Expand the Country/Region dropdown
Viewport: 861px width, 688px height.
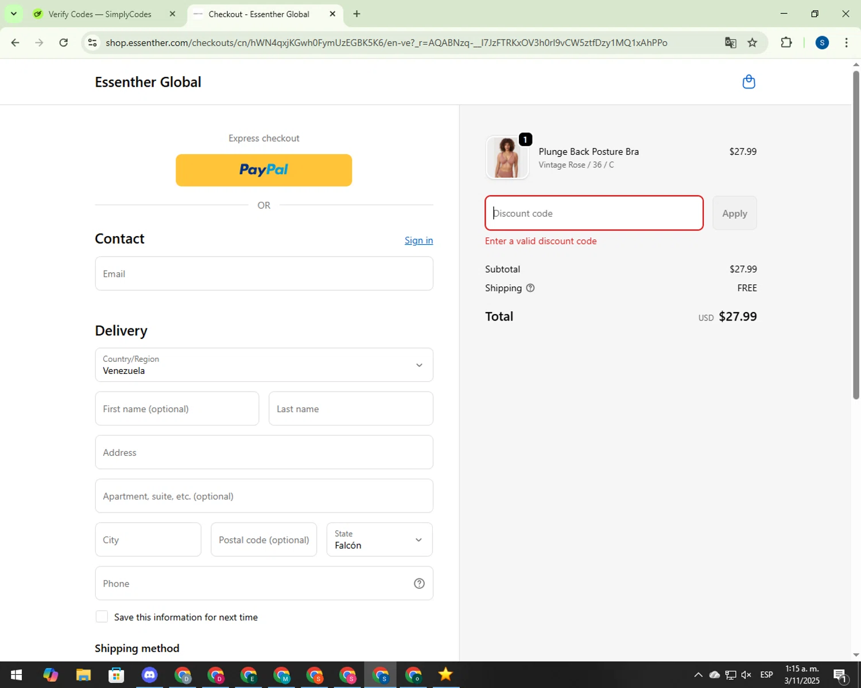click(x=264, y=365)
